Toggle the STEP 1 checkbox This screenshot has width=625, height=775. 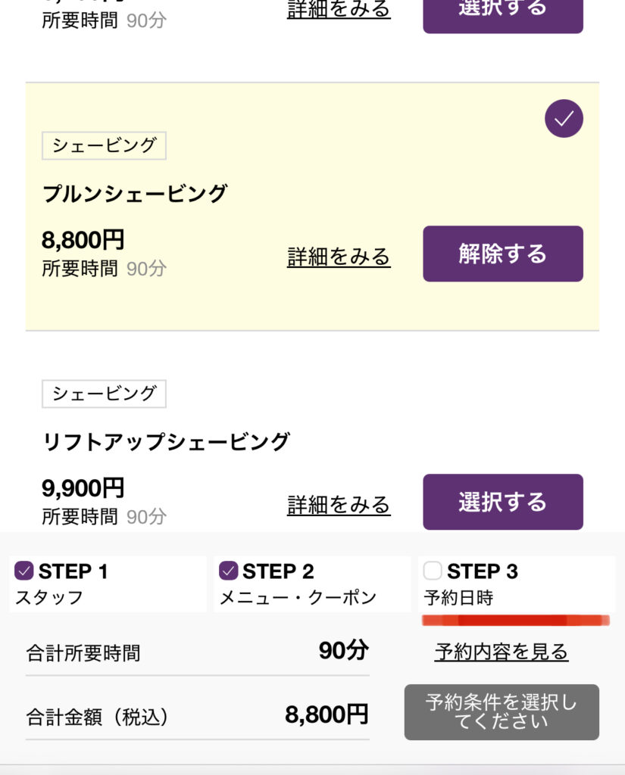click(x=24, y=571)
